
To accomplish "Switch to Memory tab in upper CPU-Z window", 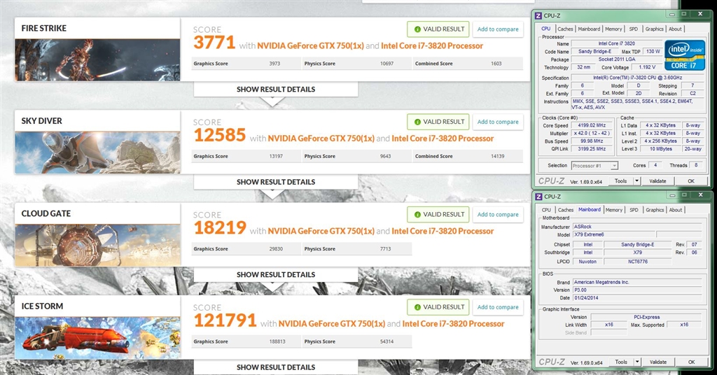I will 613,29.
